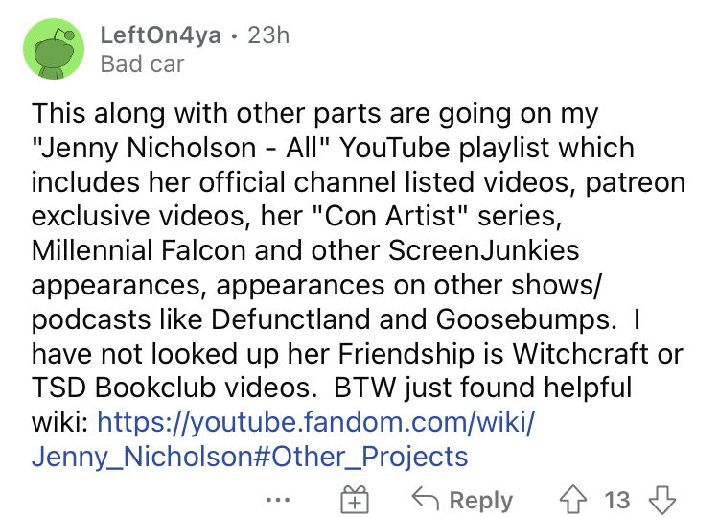The width and height of the screenshot is (719, 518).
Task: Open LeftOn4ya's user profile name
Action: pos(160,35)
